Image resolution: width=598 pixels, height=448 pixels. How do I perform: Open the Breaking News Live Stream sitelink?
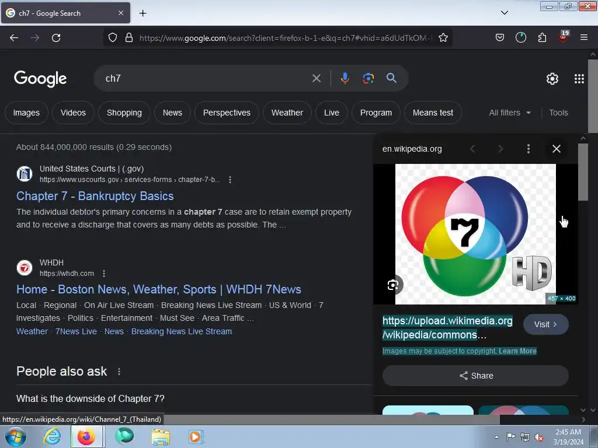point(182,331)
